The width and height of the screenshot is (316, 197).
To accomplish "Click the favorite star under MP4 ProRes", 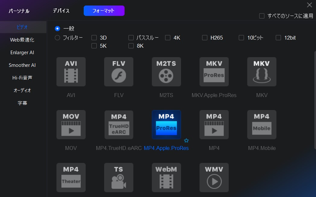I will point(187,140).
